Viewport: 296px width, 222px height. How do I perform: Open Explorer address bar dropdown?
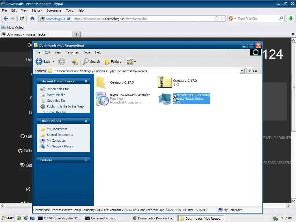(x=242, y=71)
